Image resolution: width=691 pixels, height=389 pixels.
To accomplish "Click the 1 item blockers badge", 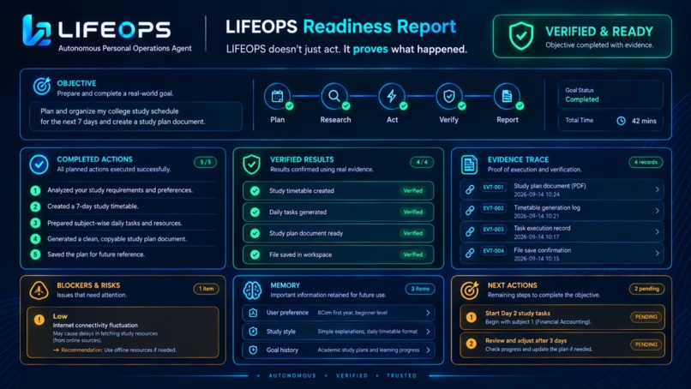I will tap(206, 289).
